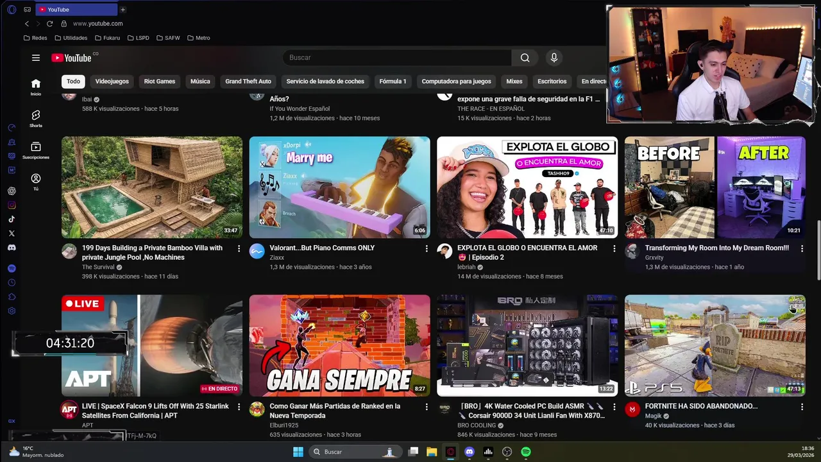Open the Elburi1925 channel avatar
Image resolution: width=821 pixels, height=462 pixels.
coord(257,409)
